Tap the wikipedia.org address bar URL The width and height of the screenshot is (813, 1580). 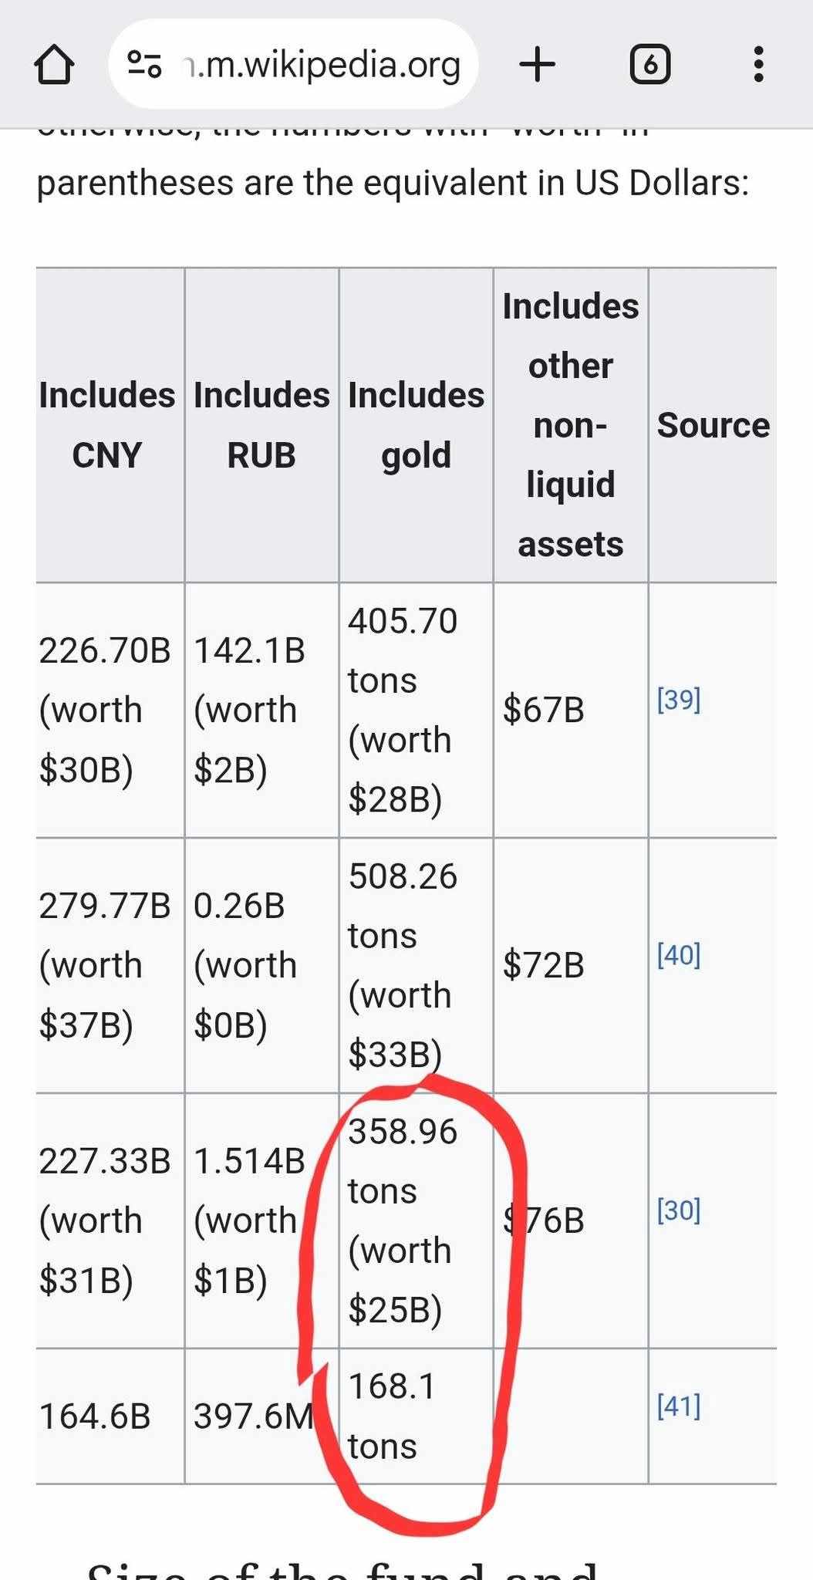click(x=322, y=64)
